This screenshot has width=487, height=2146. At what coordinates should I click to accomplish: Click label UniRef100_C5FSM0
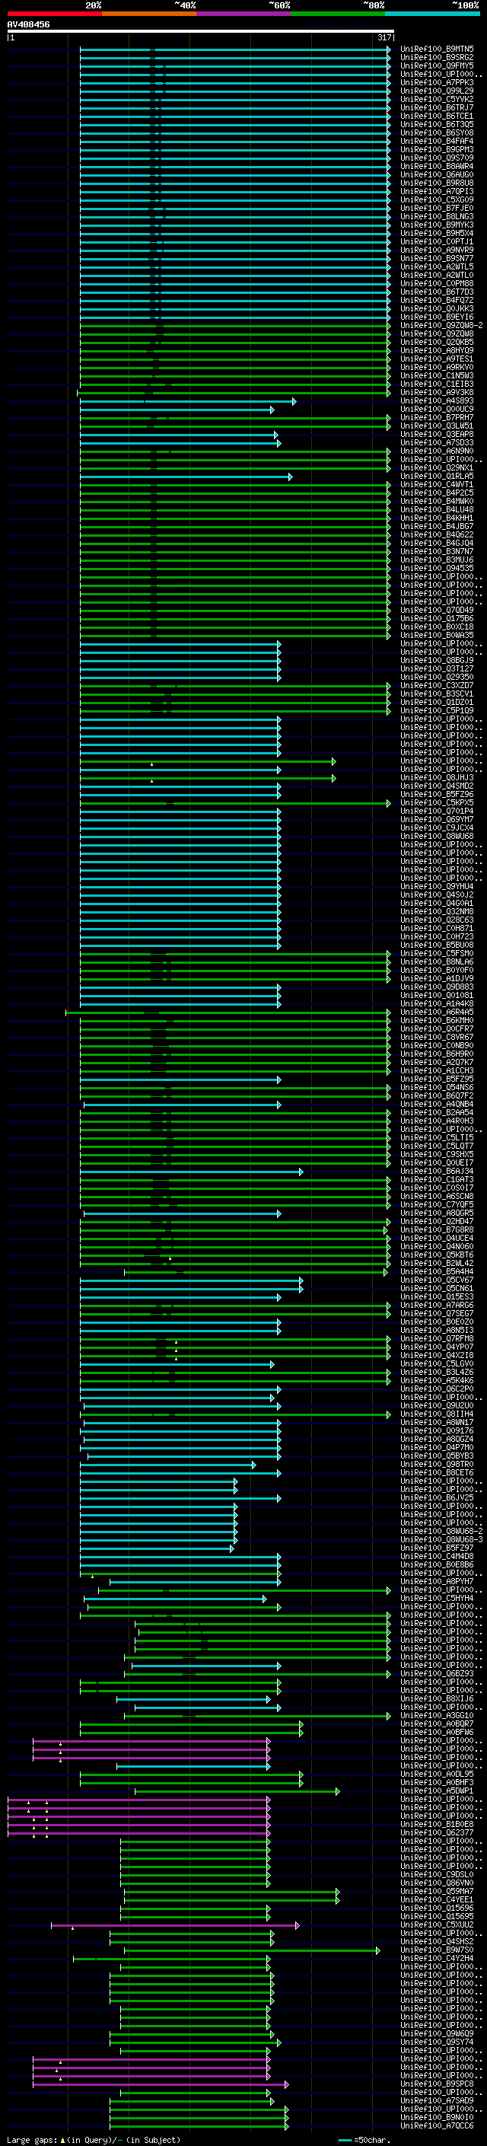(437, 953)
